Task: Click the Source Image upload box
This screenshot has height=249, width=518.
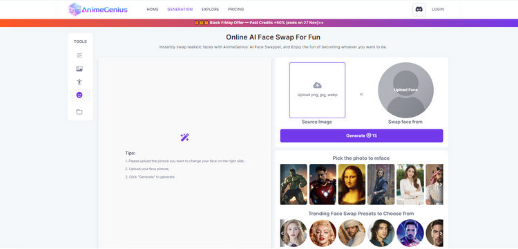Action: (317, 90)
